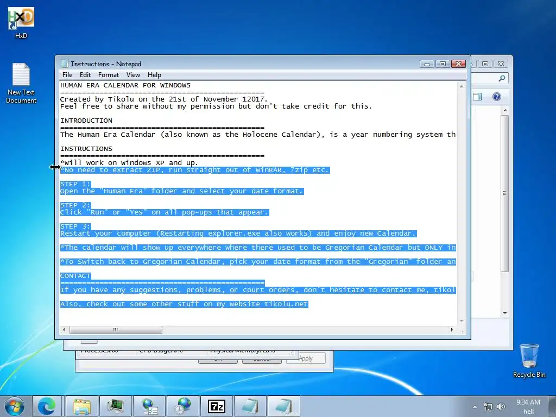
Task: Open the Format menu in Notepad
Action: [x=109, y=75]
